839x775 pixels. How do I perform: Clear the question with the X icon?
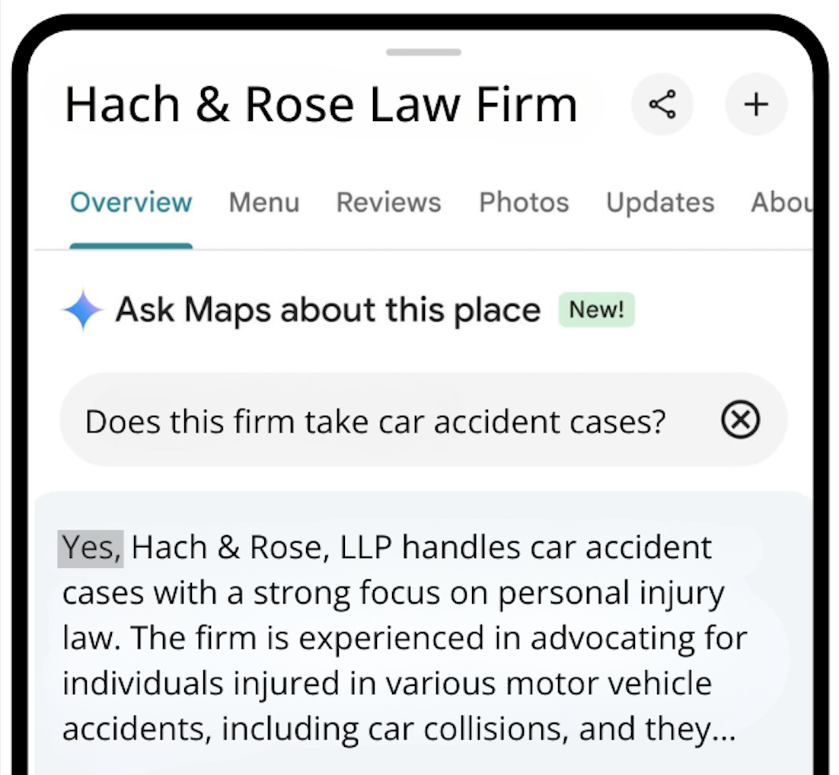[741, 419]
